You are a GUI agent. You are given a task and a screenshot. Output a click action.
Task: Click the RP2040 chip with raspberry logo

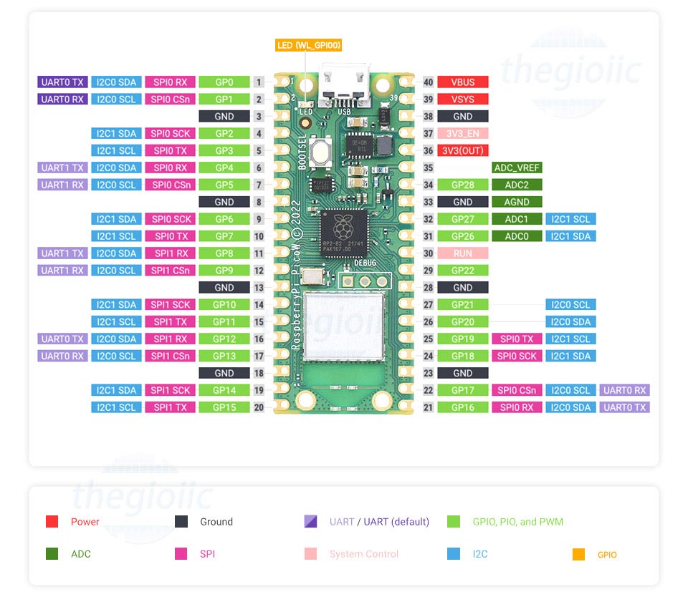point(343,233)
